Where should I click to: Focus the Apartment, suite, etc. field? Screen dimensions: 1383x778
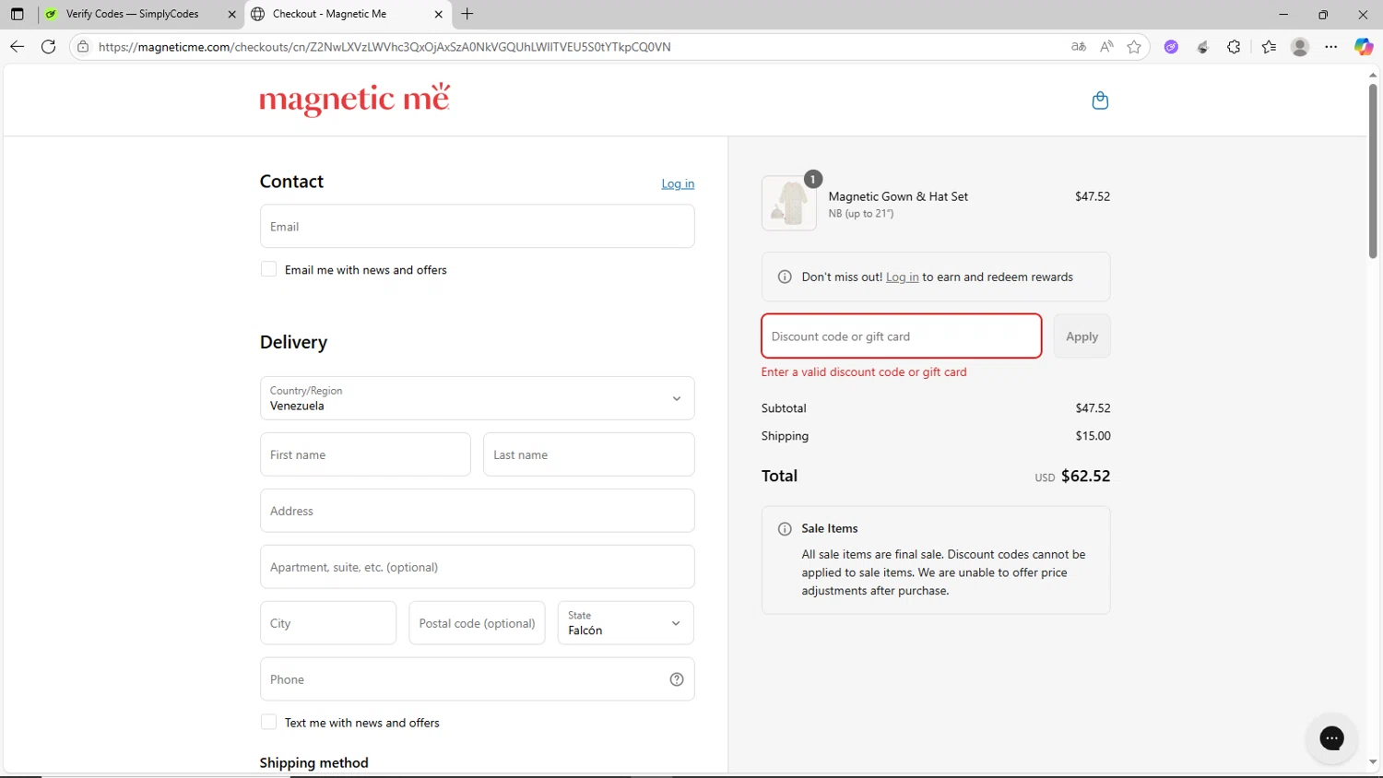[477, 567]
